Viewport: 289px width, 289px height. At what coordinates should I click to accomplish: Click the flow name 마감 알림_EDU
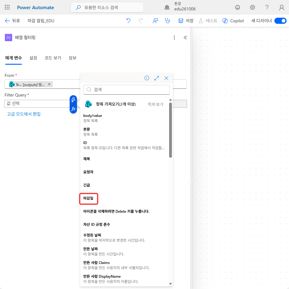tap(41, 21)
